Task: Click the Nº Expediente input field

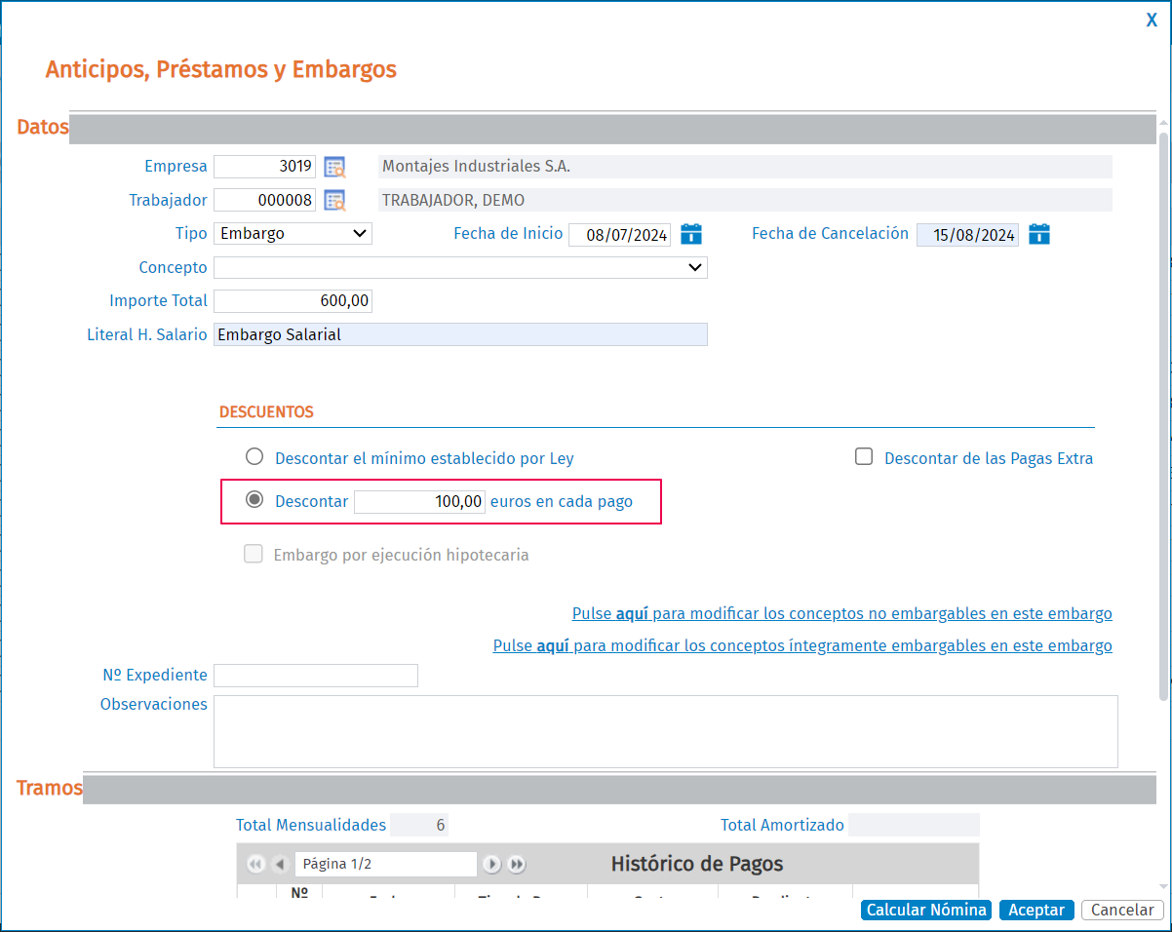Action: tap(315, 676)
